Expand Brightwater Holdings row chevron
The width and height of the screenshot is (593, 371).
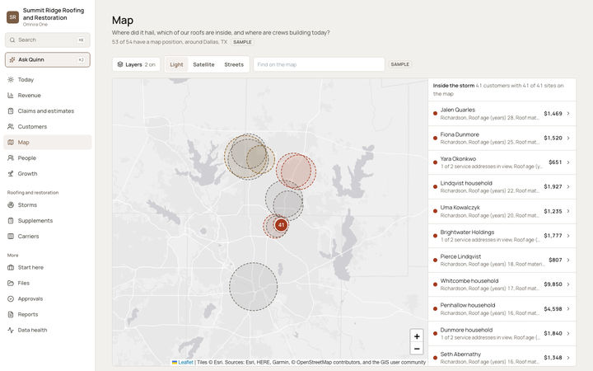point(568,236)
